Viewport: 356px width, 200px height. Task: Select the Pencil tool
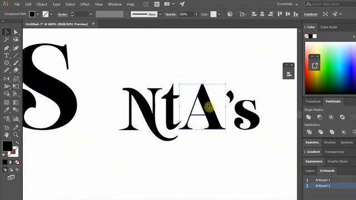(x=6, y=70)
